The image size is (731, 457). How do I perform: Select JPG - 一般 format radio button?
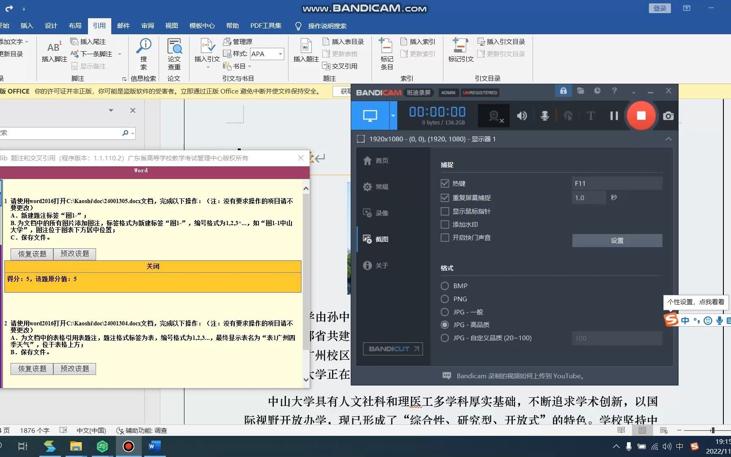pos(445,312)
